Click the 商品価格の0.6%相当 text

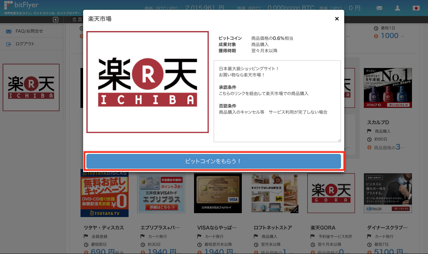pyautogui.click(x=272, y=38)
